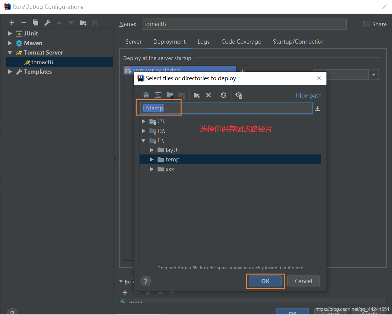Open the Code Coverage tab
392x315 pixels.
241,42
